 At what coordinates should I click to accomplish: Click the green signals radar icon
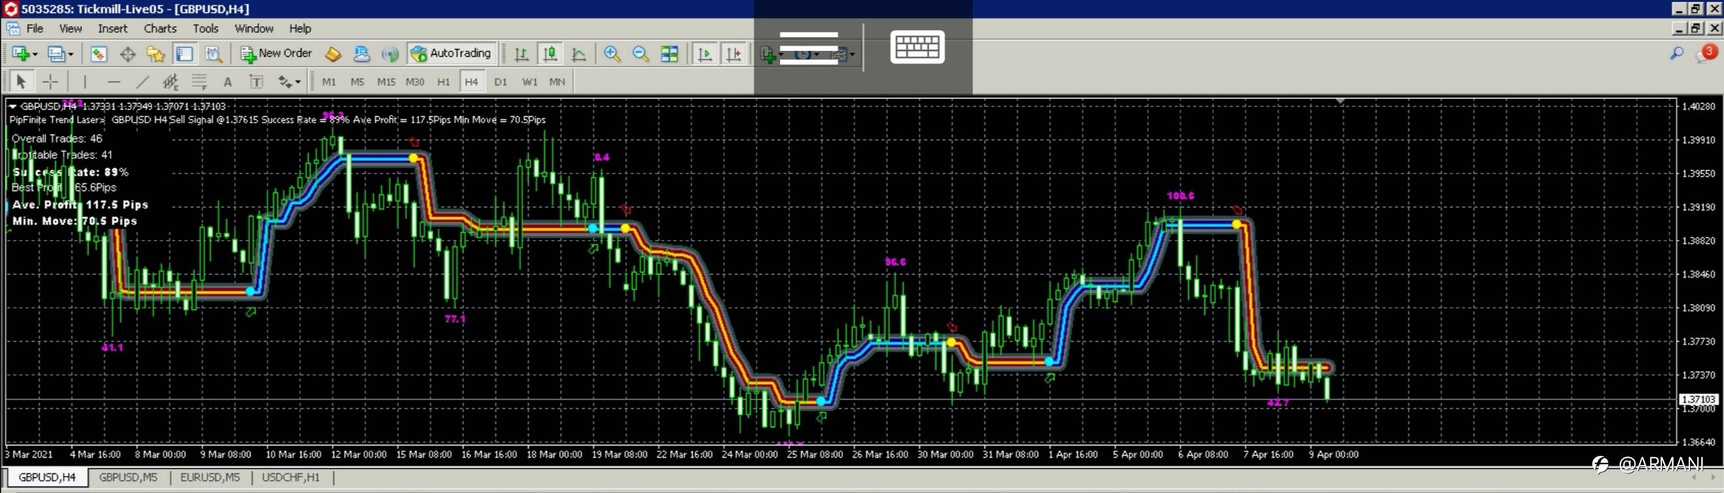389,54
